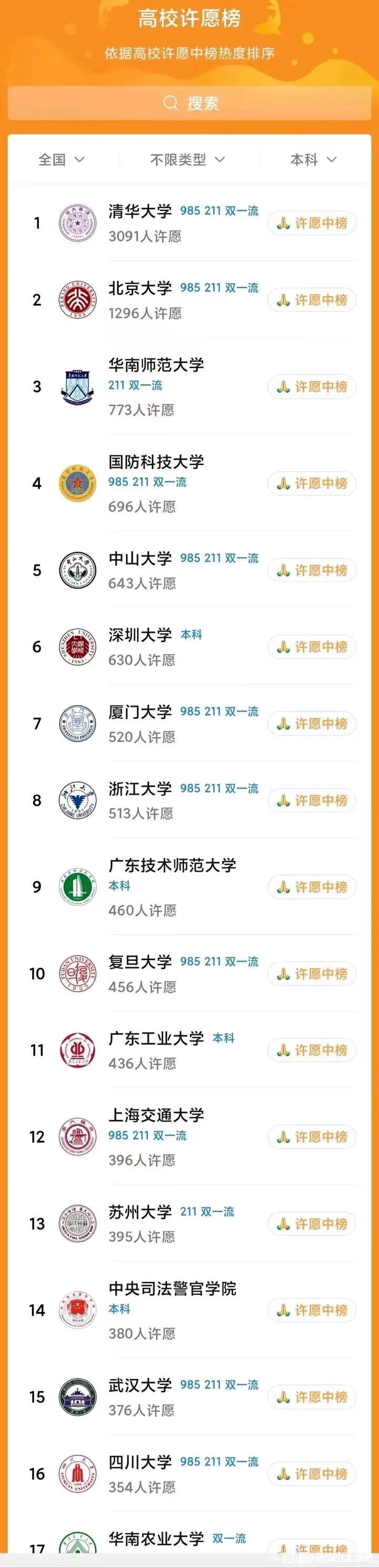
Task: Click the search magnifier icon
Action: [x=171, y=103]
